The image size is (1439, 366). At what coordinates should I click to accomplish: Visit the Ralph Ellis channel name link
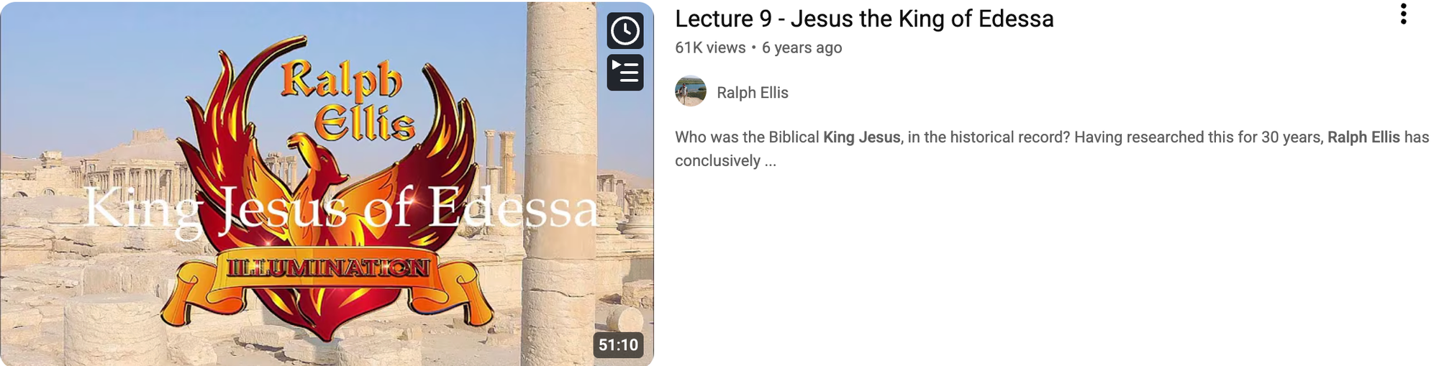[752, 93]
